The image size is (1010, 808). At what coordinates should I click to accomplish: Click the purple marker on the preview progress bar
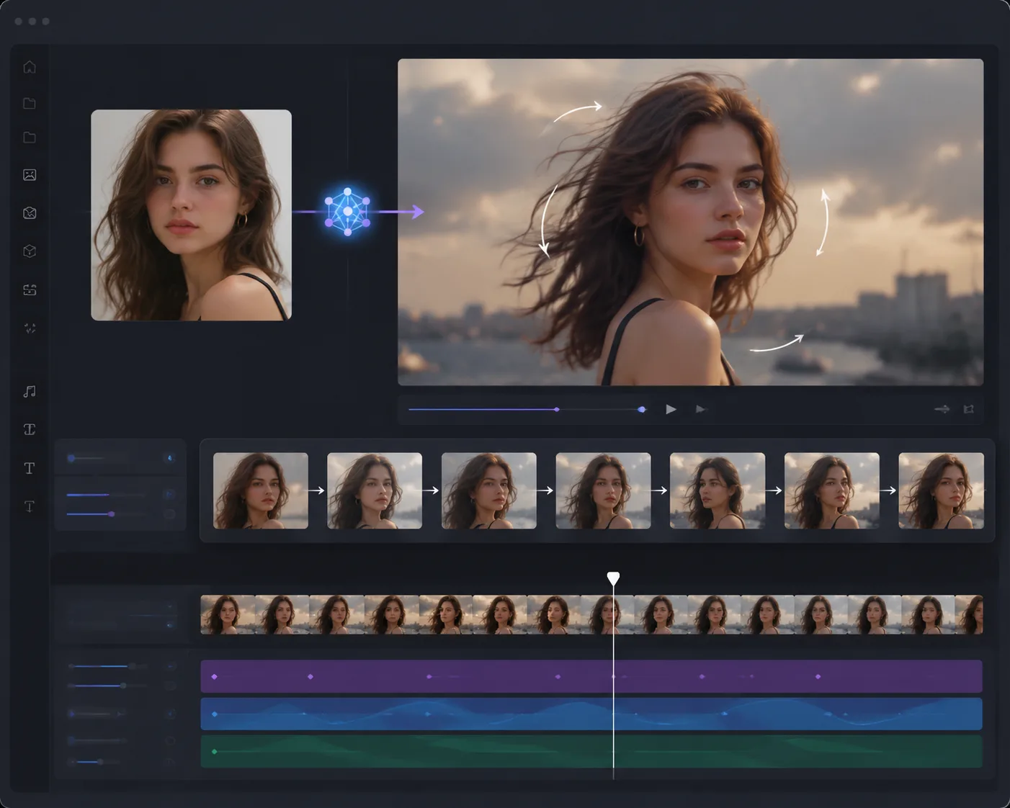pos(557,409)
